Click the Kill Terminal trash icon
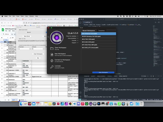163x122 pixels. click(153, 76)
